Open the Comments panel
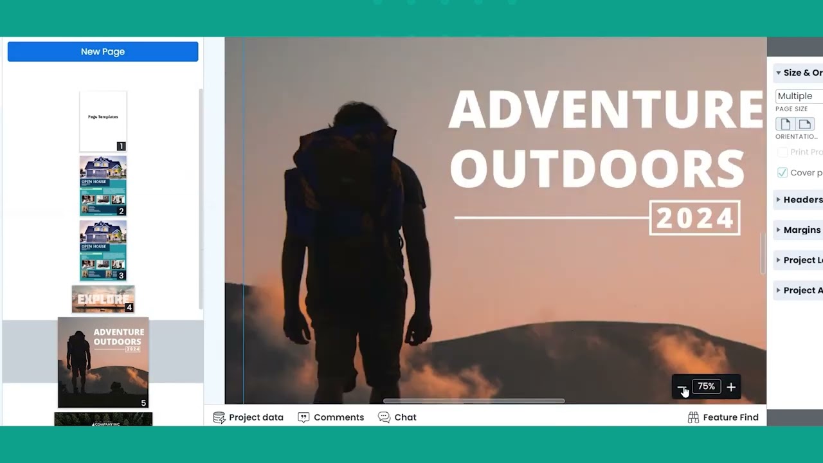The width and height of the screenshot is (823, 463). 331,417
